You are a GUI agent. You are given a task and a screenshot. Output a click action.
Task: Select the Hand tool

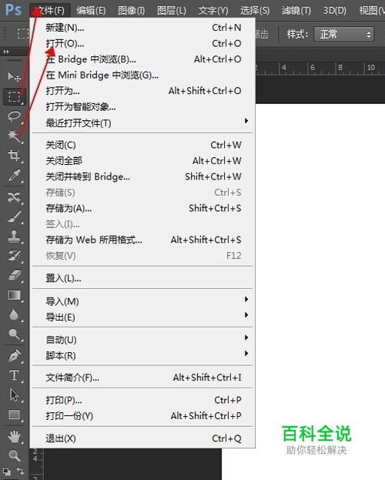click(x=14, y=437)
